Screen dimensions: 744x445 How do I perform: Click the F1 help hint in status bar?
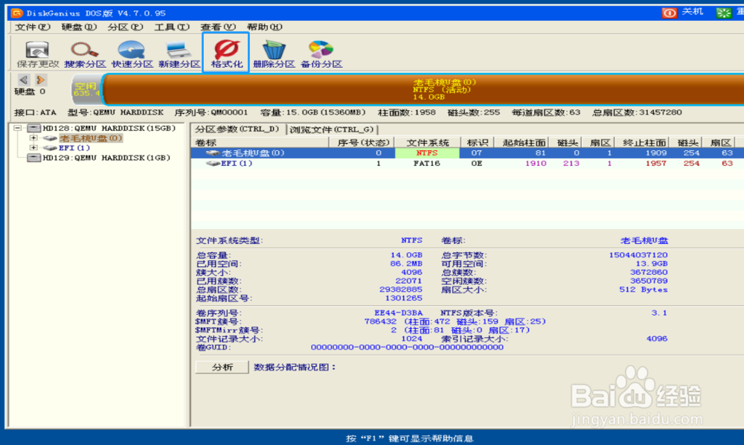click(x=409, y=438)
